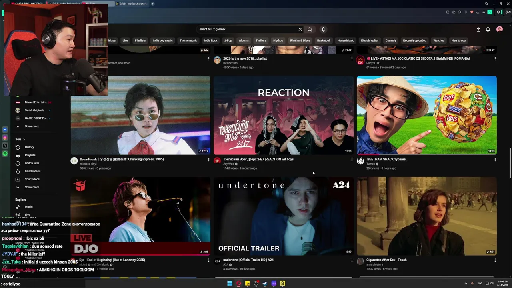Open options menu for REACTION wit boys video
The image size is (512, 288).
(352, 160)
